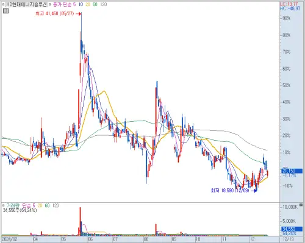Click the 64,24% value on the volume axis
305x243 pixels.
(289, 233)
